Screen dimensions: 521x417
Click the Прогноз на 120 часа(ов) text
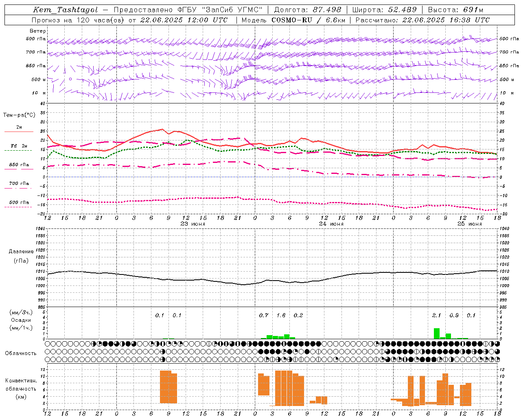(x=78, y=20)
